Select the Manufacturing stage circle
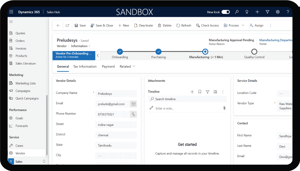The height and width of the screenshot is (171, 300). click(x=205, y=51)
